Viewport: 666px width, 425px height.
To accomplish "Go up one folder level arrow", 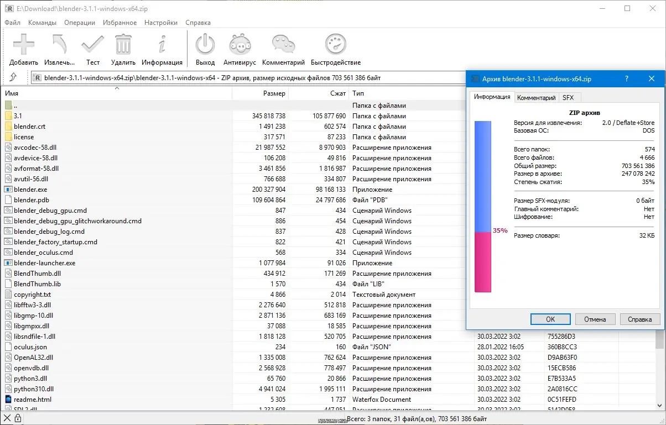I will pos(13,78).
